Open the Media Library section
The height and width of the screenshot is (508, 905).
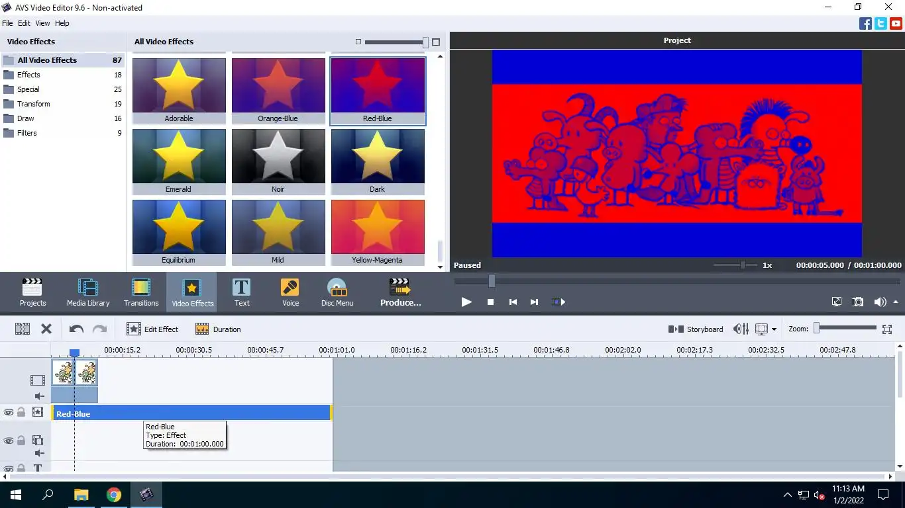coord(88,292)
